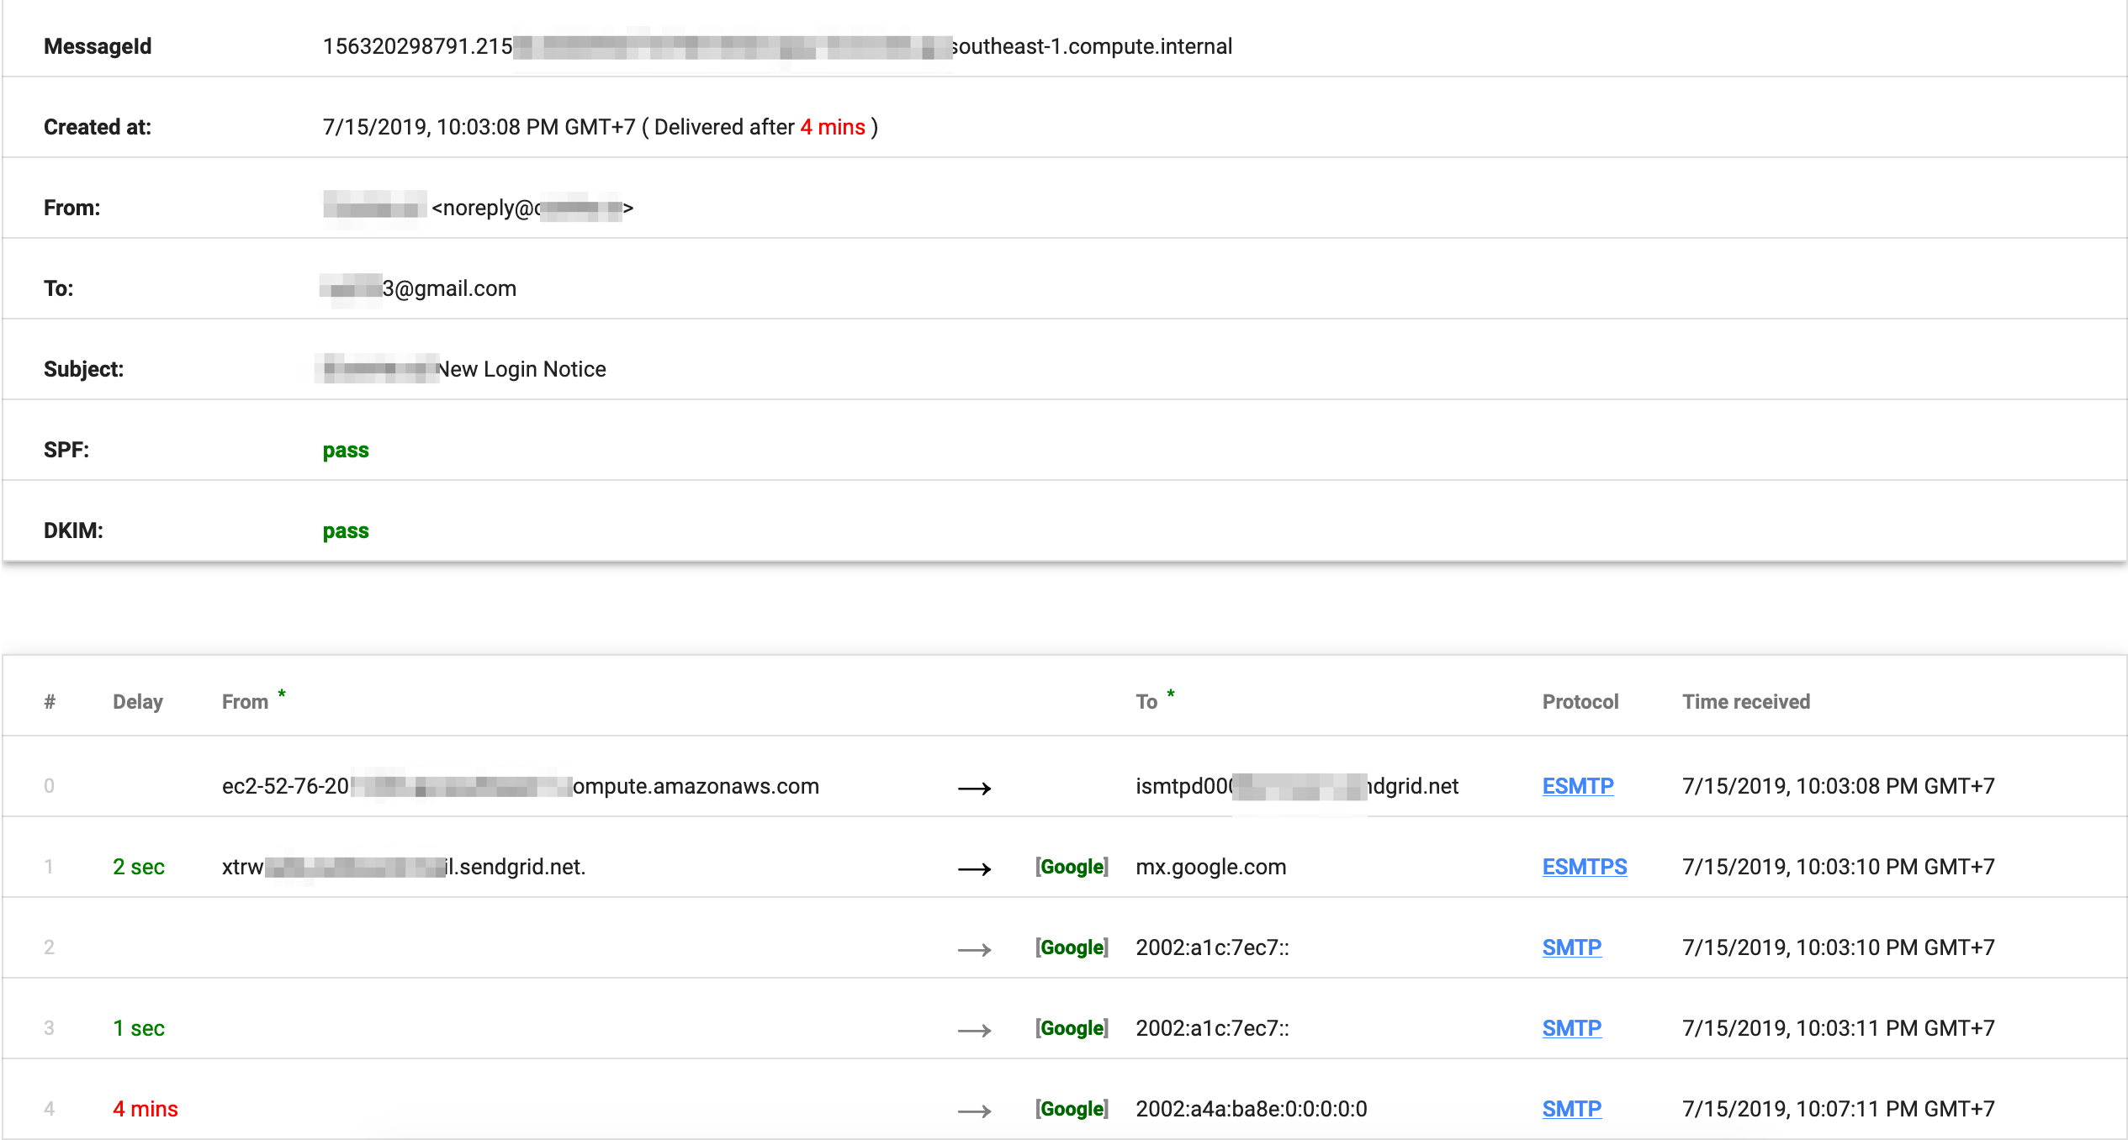Click the Protocol column header
2128x1140 pixels.
click(1580, 700)
